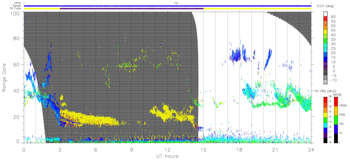
Task: Pick the blue swatch of NOISE colorbar
Action: (336, 129)
